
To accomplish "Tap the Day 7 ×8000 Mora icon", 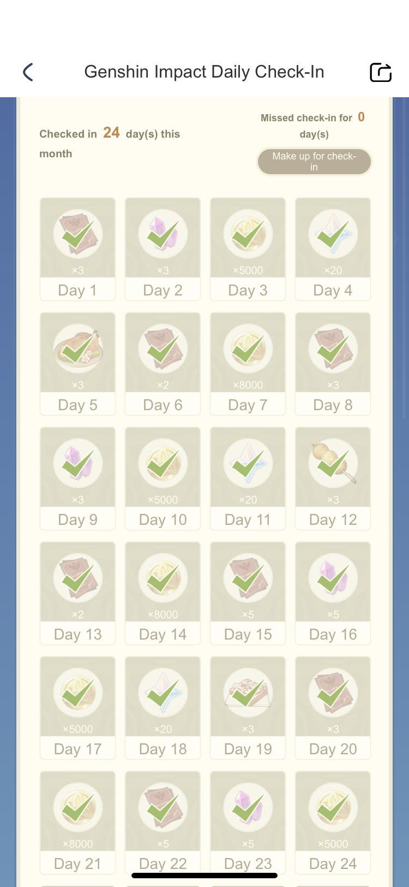I will click(x=248, y=349).
